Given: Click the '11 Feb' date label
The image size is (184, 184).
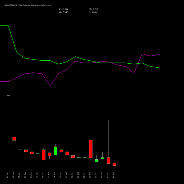Looking at the screenshot, I should point(84,175).
